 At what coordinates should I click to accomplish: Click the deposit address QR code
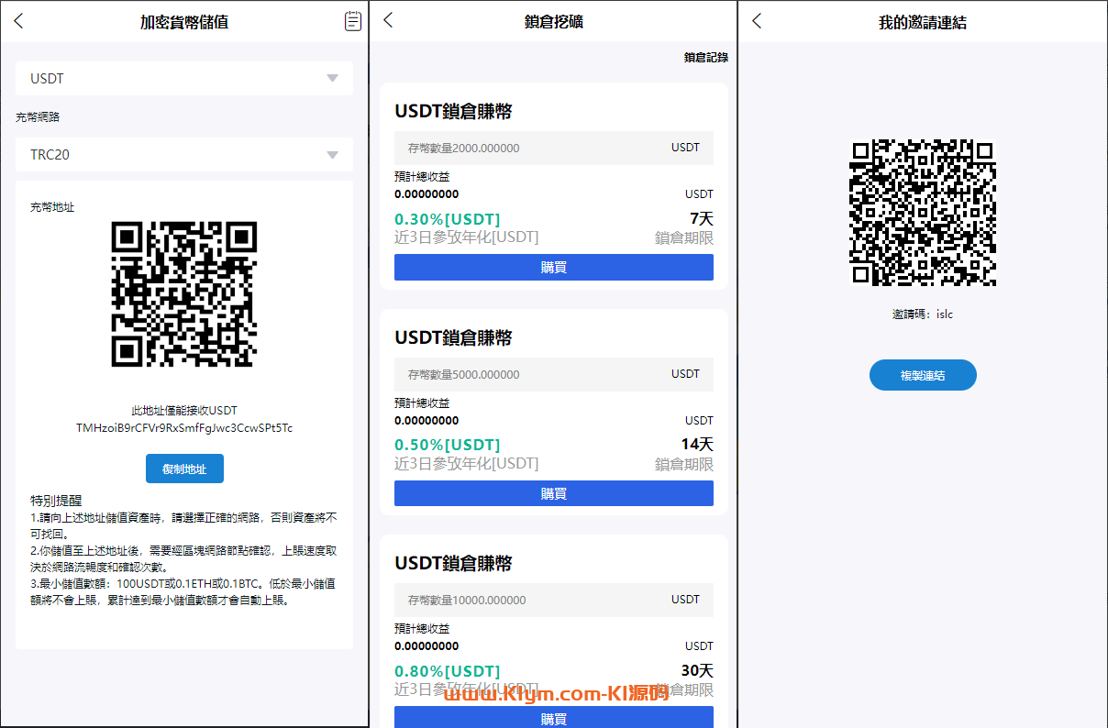(x=184, y=294)
